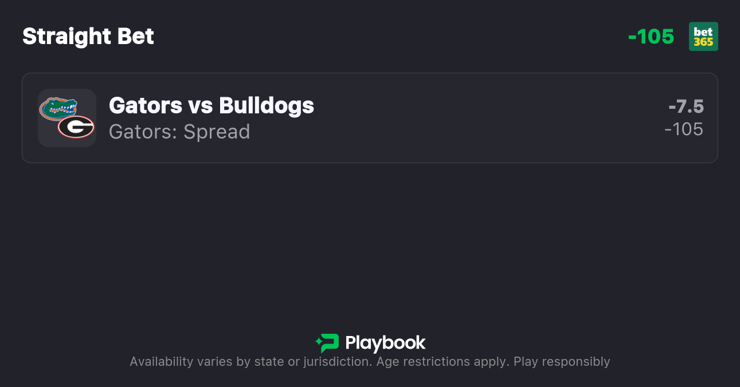Open the Playbook wordmark link
Screen dimensions: 740x387
coord(385,343)
